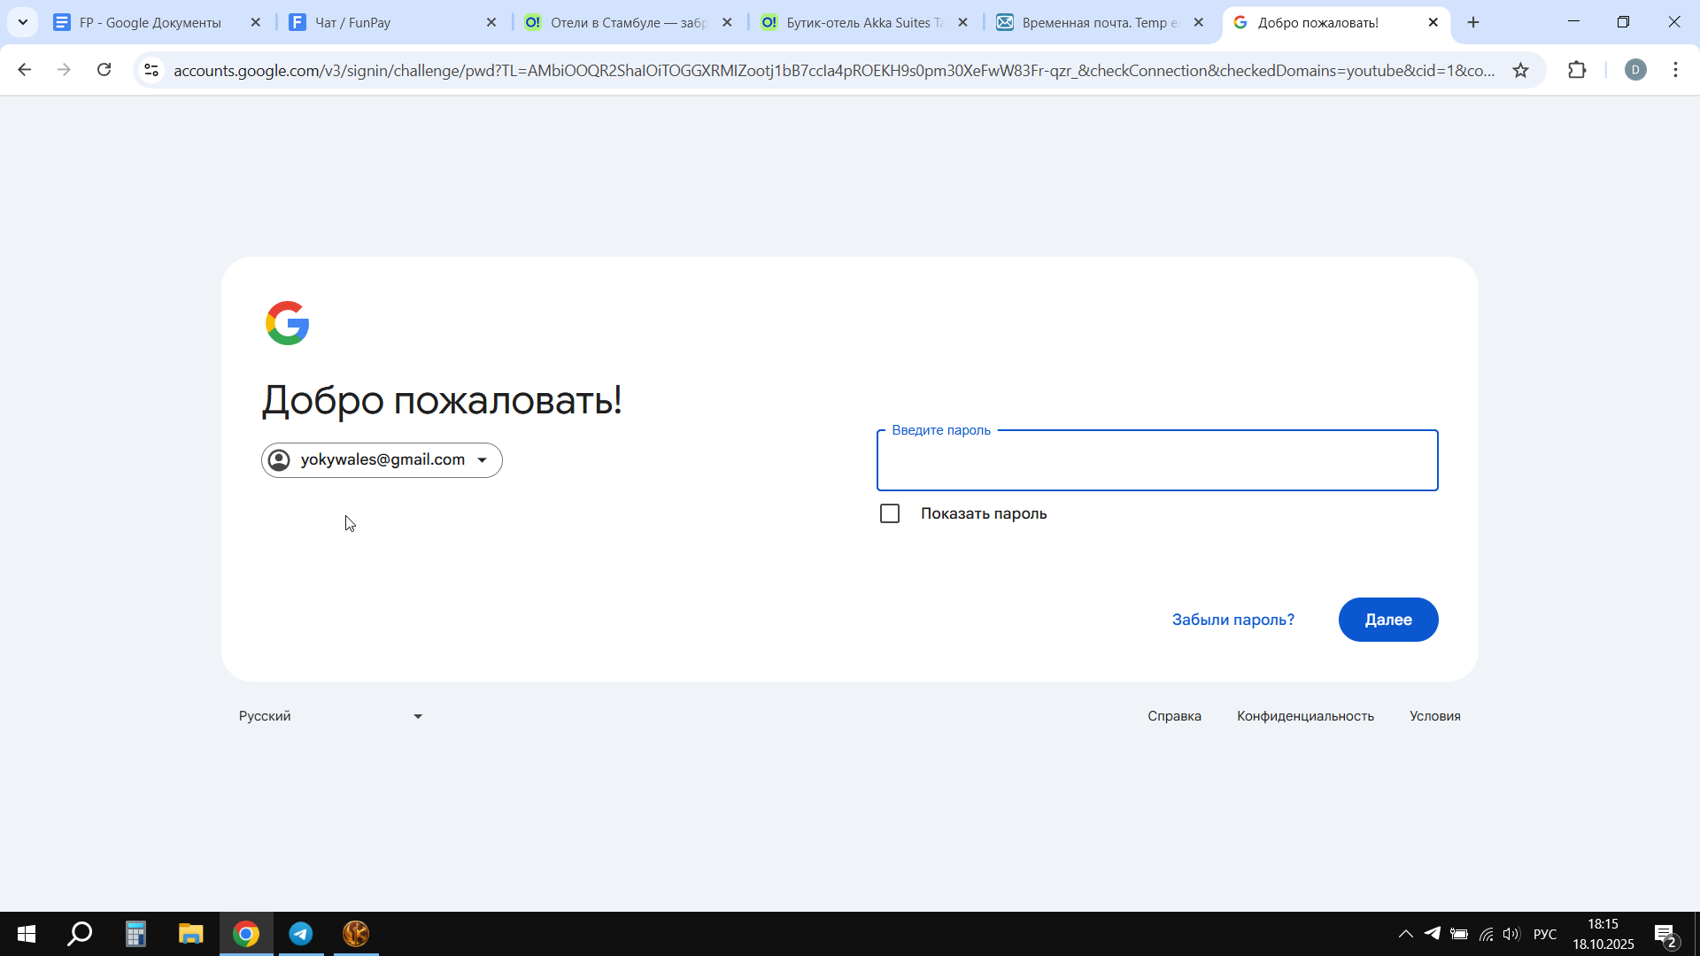Switch to the Чат / FunPay tab
Viewport: 1700px width, 956px height.
click(x=390, y=22)
